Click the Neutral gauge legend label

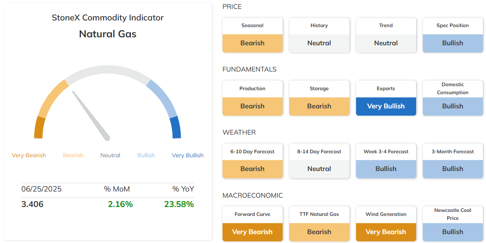coord(110,155)
